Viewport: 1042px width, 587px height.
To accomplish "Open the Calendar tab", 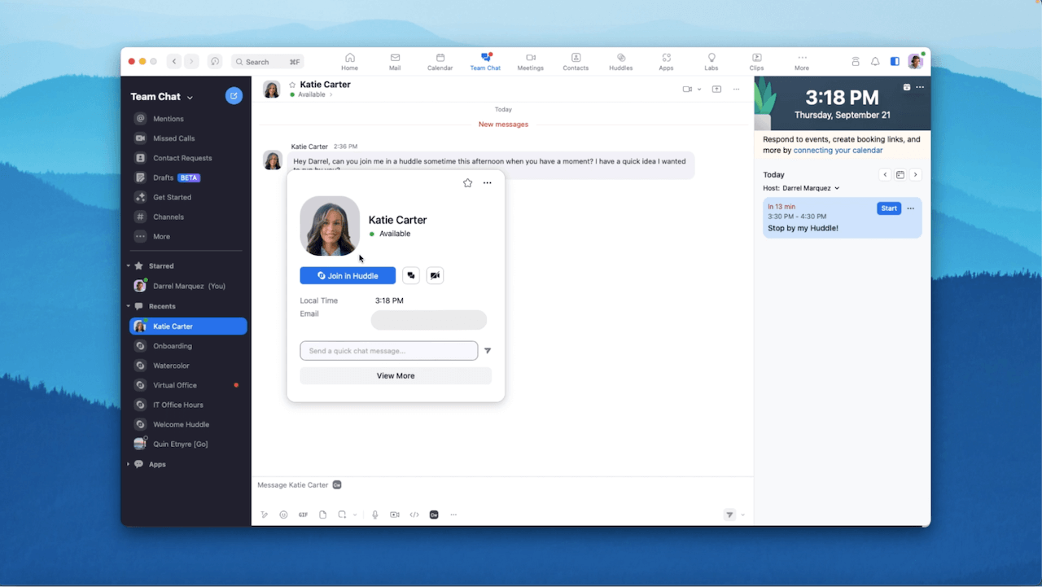I will pyautogui.click(x=440, y=62).
